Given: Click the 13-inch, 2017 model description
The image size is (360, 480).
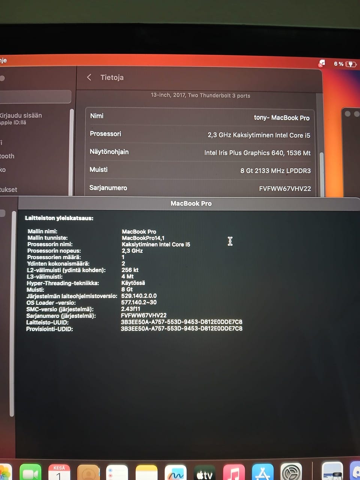Looking at the screenshot, I should coord(200,95).
